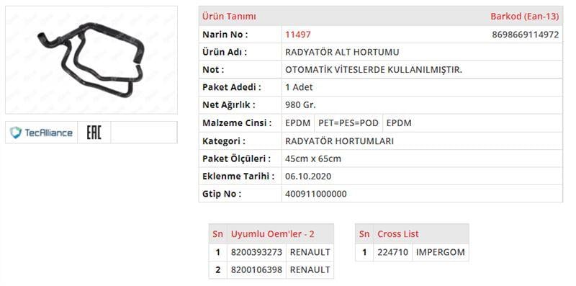This screenshot has height=286, width=576.
Task: Click the Not : label
Action: coord(213,70)
